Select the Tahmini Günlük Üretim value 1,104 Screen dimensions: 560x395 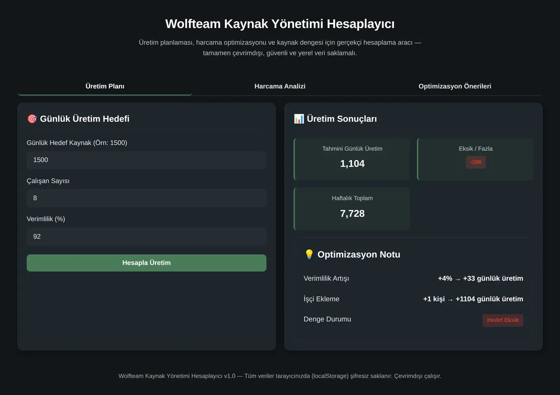click(x=352, y=164)
